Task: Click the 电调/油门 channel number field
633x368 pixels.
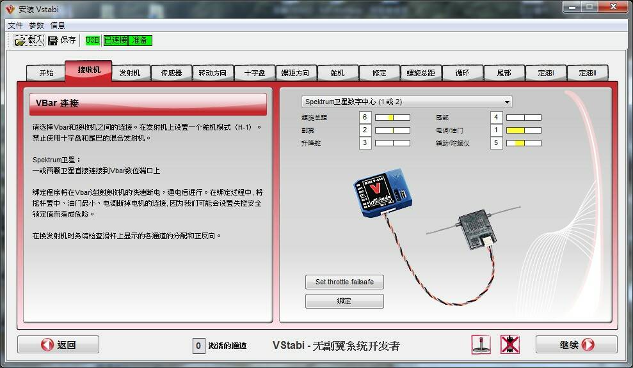Action: (x=496, y=130)
